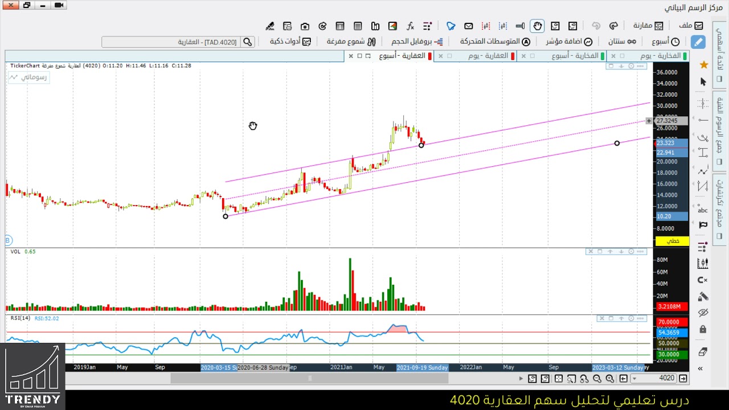The width and height of the screenshot is (729, 410).
Task: Open the fx formula icon
Action: tap(410, 26)
